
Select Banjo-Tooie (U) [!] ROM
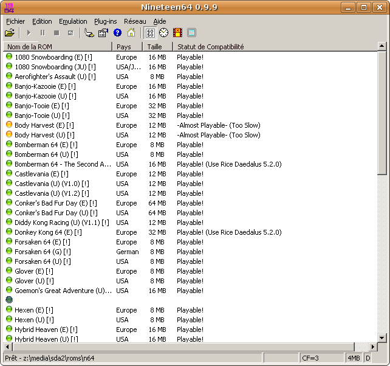point(42,116)
